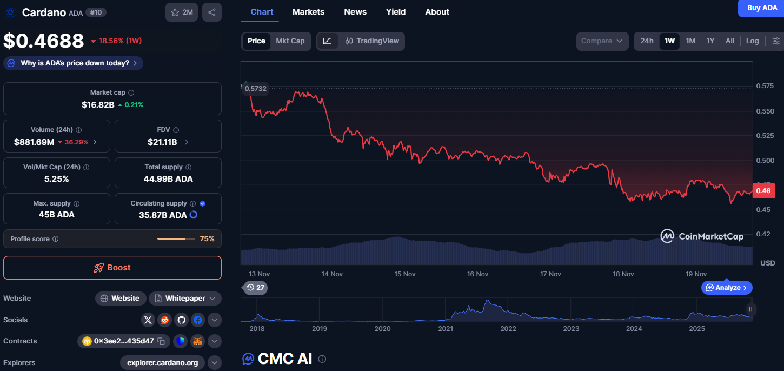Select the 1Y time range

710,41
